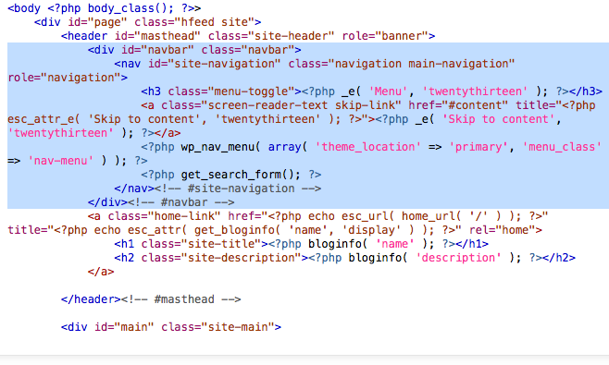Click the #navbar closing comment

coord(181,203)
